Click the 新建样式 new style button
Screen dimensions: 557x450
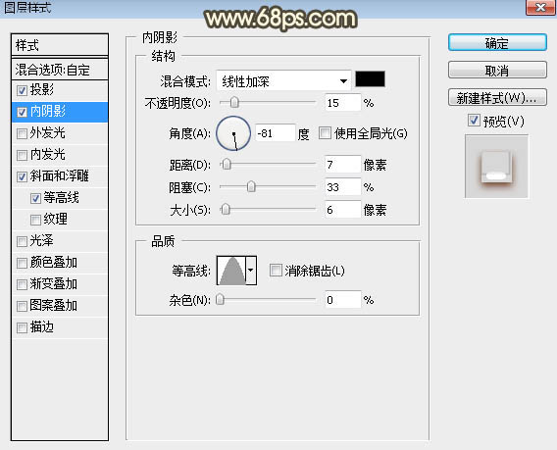497,98
